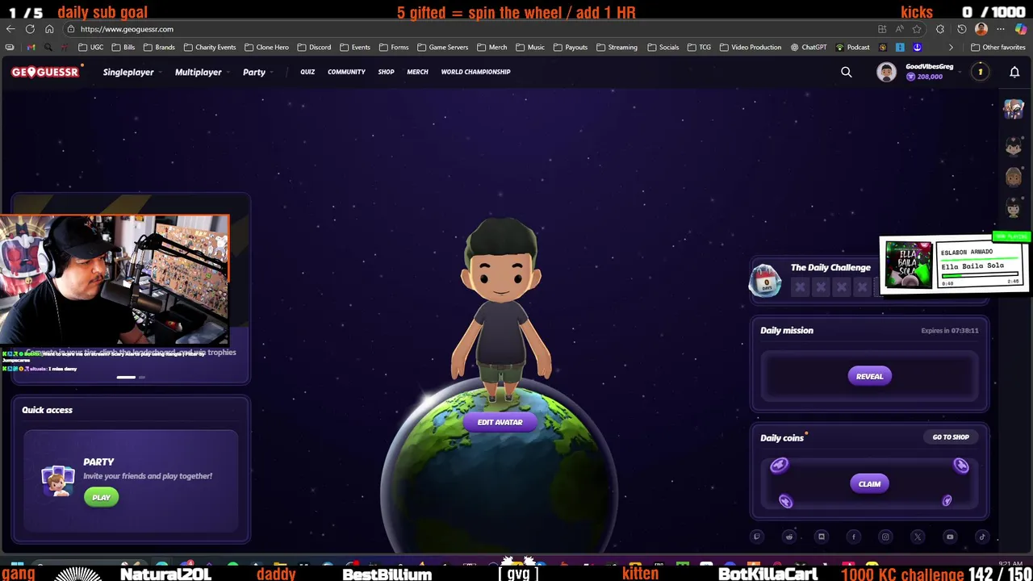Click the GeoGuessr search magnifier icon
The width and height of the screenshot is (1033, 581).
coord(847,72)
